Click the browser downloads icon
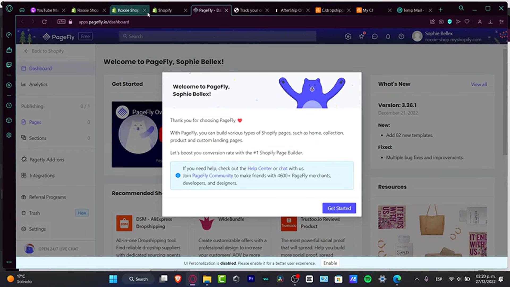The image size is (510, 287). [x=490, y=22]
